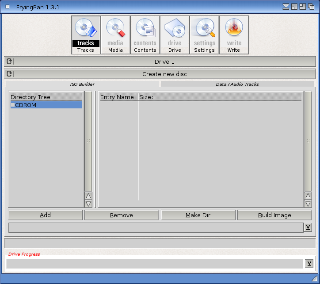Click the Size column header
The width and height of the screenshot is (320, 284).
click(x=220, y=97)
